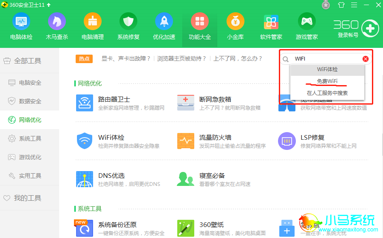Open 游戏管家 gamepad icon
The height and width of the screenshot is (238, 383).
(307, 22)
